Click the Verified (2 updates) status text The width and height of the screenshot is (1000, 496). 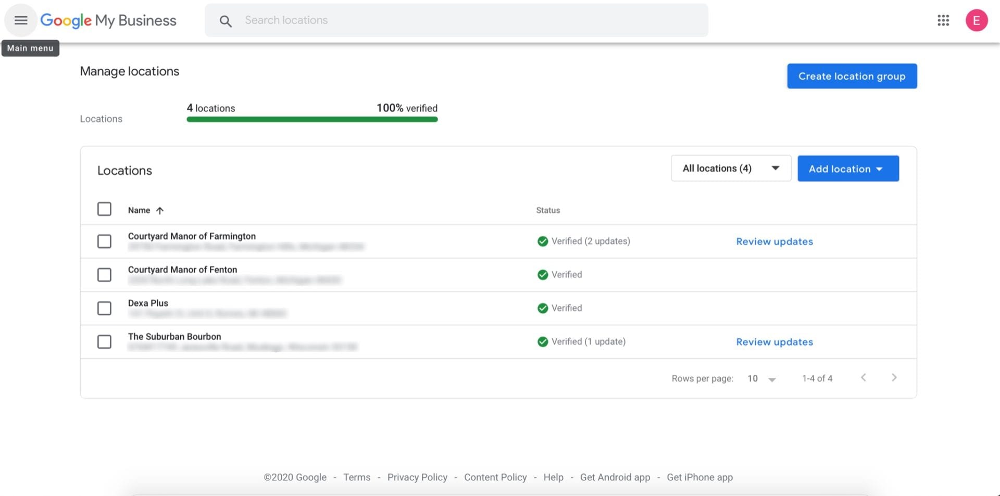(591, 241)
